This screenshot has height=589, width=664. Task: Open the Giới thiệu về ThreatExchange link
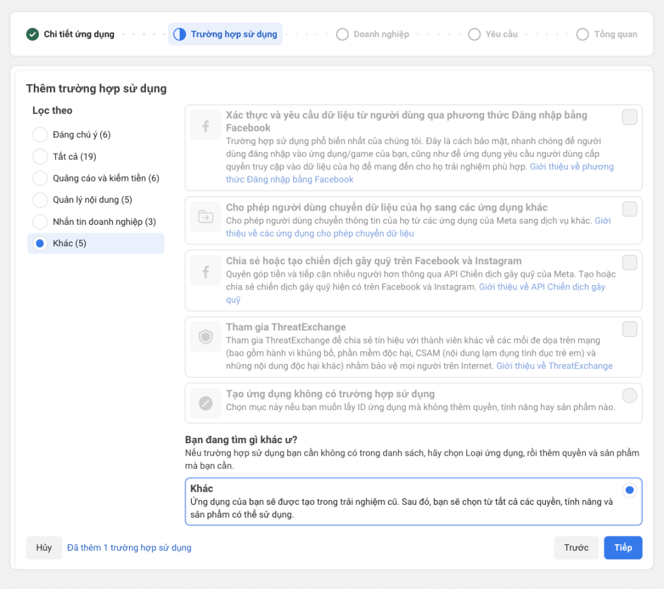pos(554,366)
